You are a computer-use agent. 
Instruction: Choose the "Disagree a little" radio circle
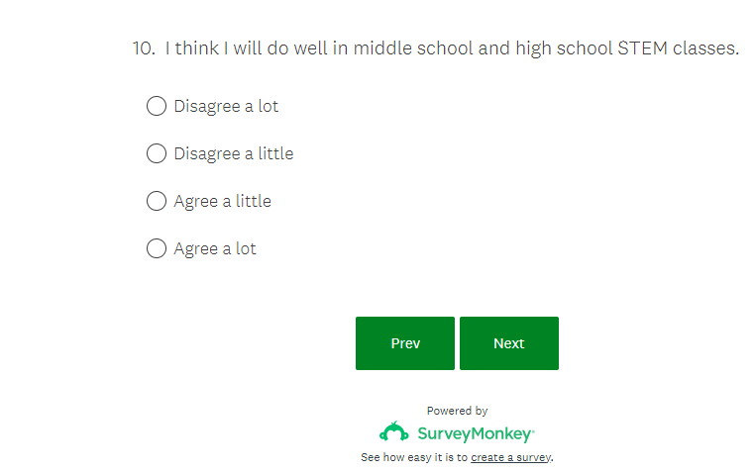point(156,153)
